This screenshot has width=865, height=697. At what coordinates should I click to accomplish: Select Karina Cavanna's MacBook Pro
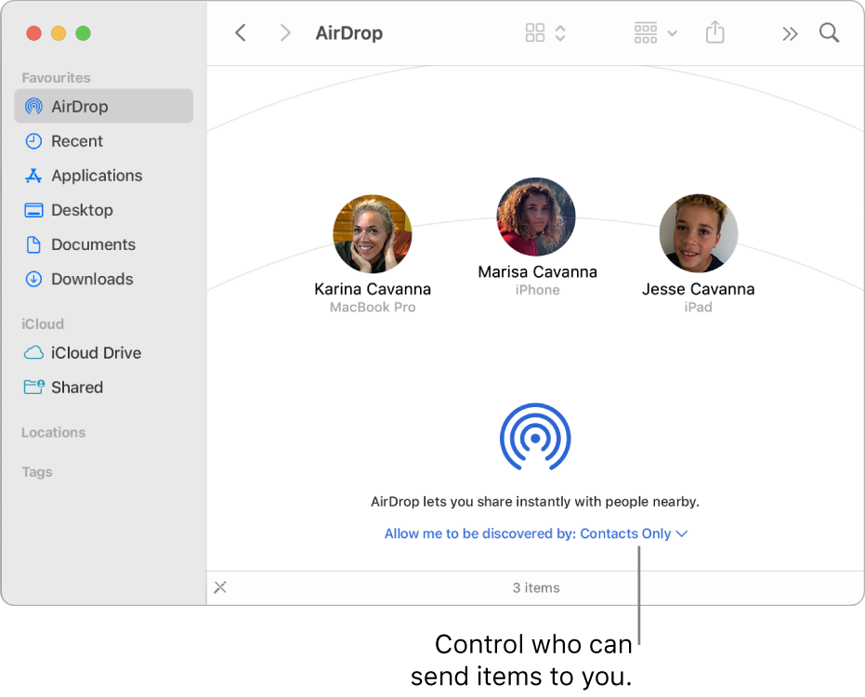click(373, 233)
